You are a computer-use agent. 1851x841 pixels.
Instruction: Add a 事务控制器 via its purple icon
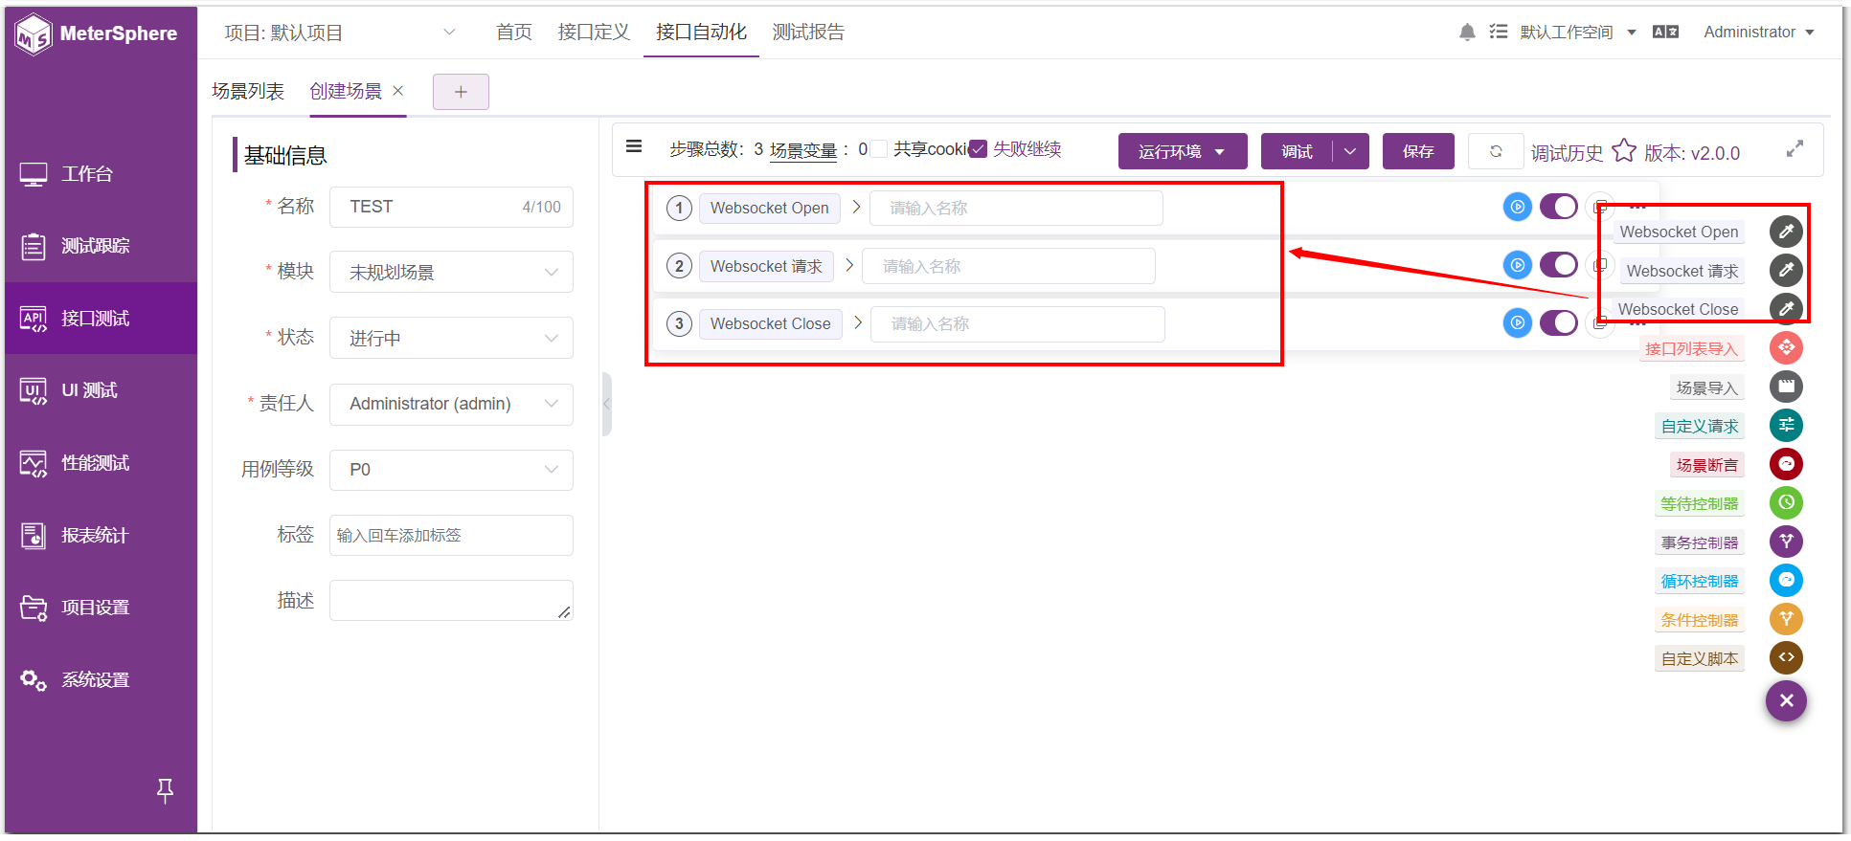[x=1786, y=542]
